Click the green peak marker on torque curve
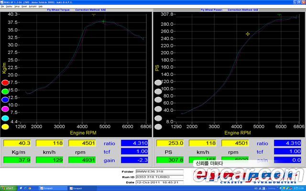The image size is (306, 191). click(x=103, y=21)
